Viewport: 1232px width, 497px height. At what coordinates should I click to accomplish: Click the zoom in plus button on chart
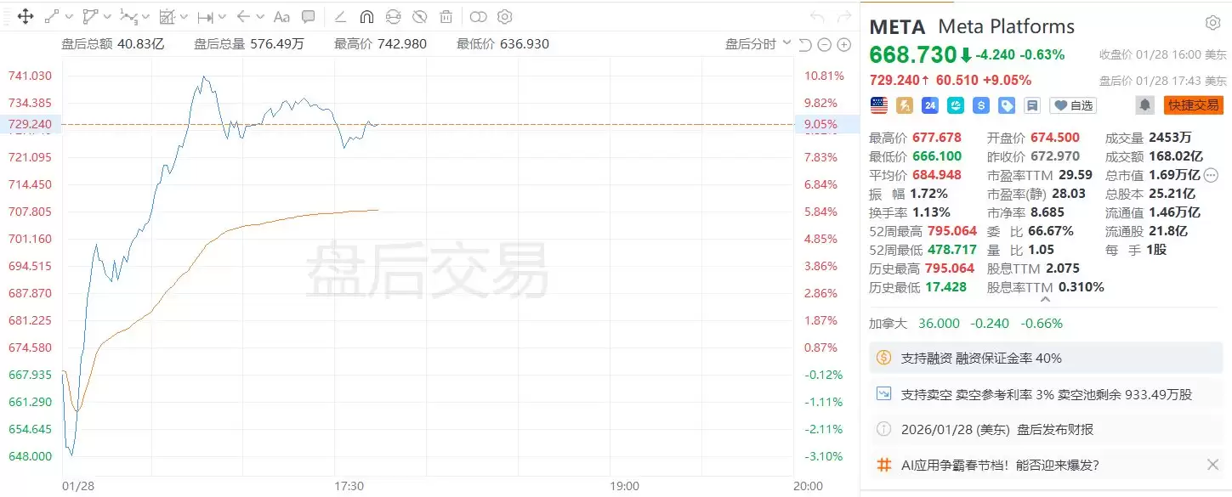click(x=844, y=44)
